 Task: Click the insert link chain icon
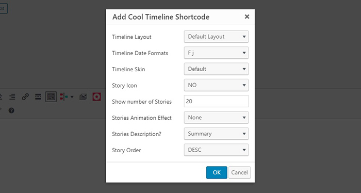25,96
